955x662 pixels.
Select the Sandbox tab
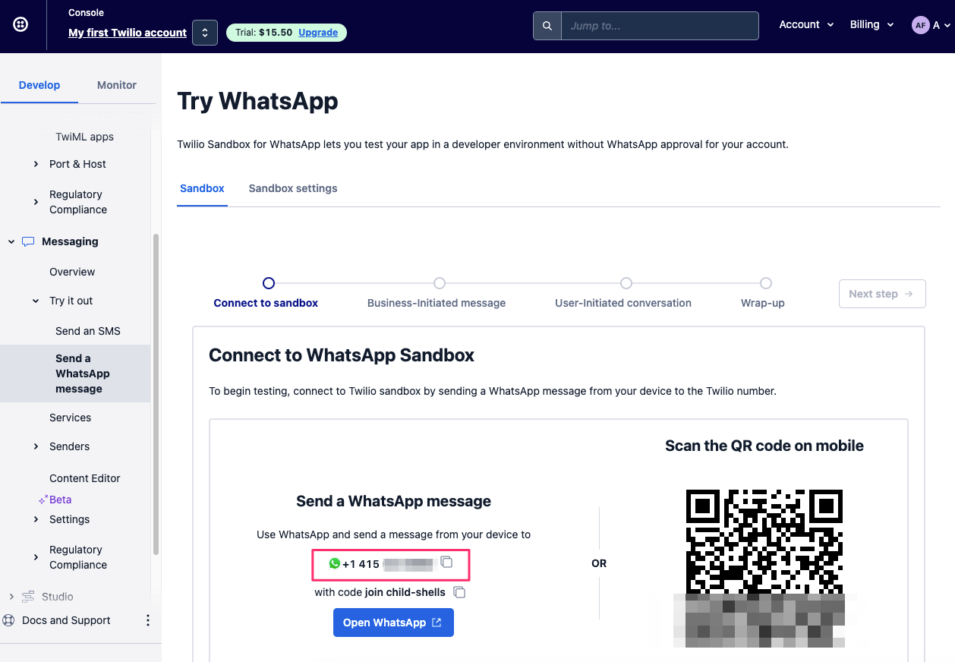(202, 188)
